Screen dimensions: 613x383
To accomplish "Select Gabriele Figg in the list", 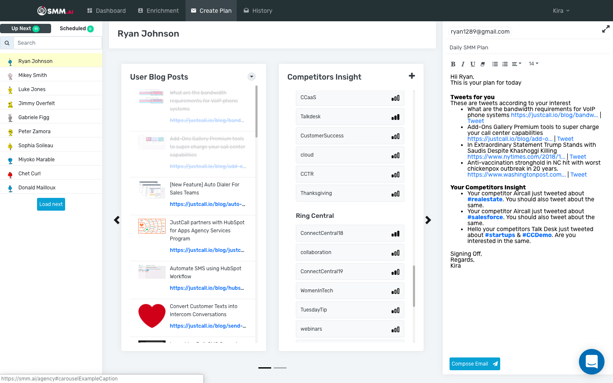I will (x=51, y=117).
